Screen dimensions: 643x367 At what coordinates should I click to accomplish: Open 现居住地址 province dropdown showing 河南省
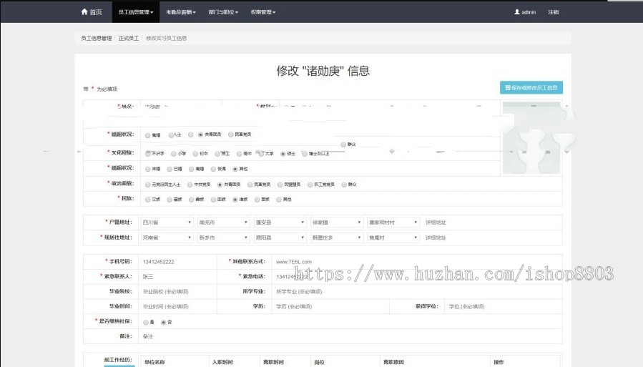pyautogui.click(x=167, y=238)
